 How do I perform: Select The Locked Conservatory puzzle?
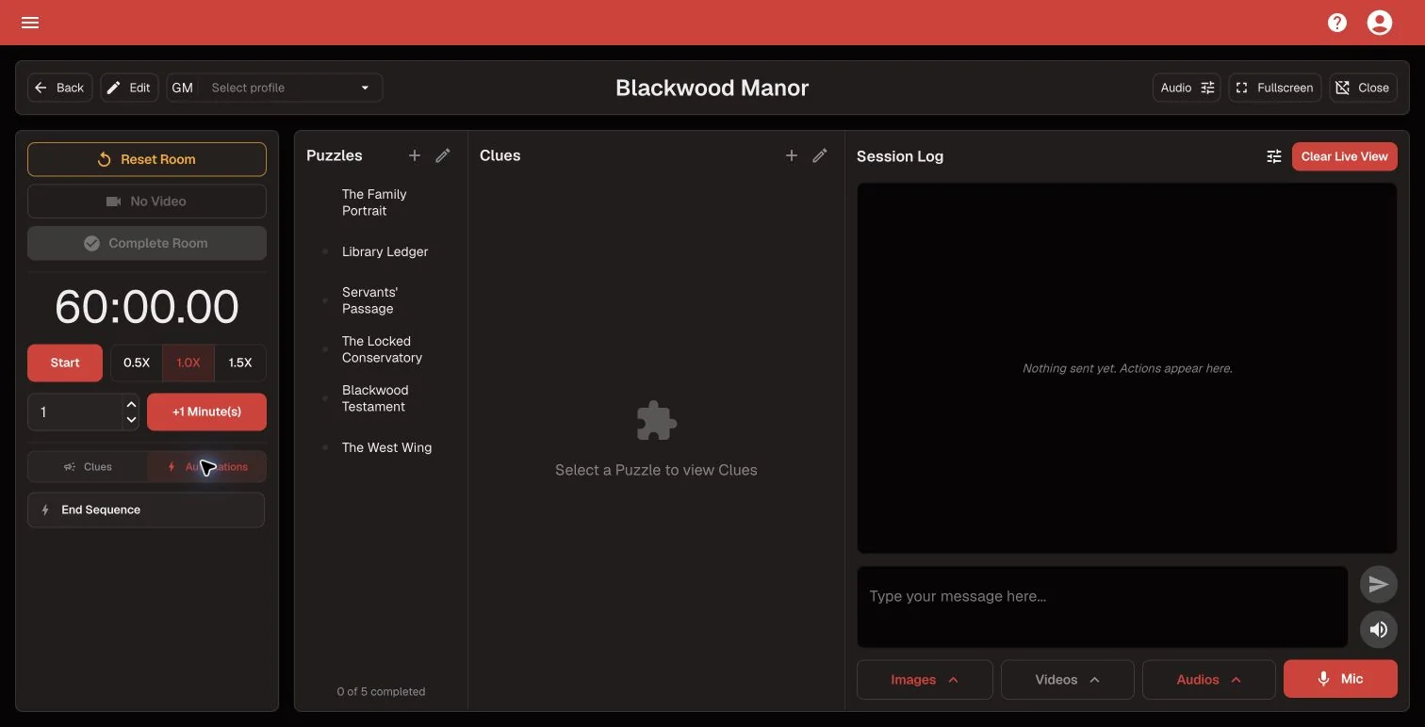coord(381,349)
